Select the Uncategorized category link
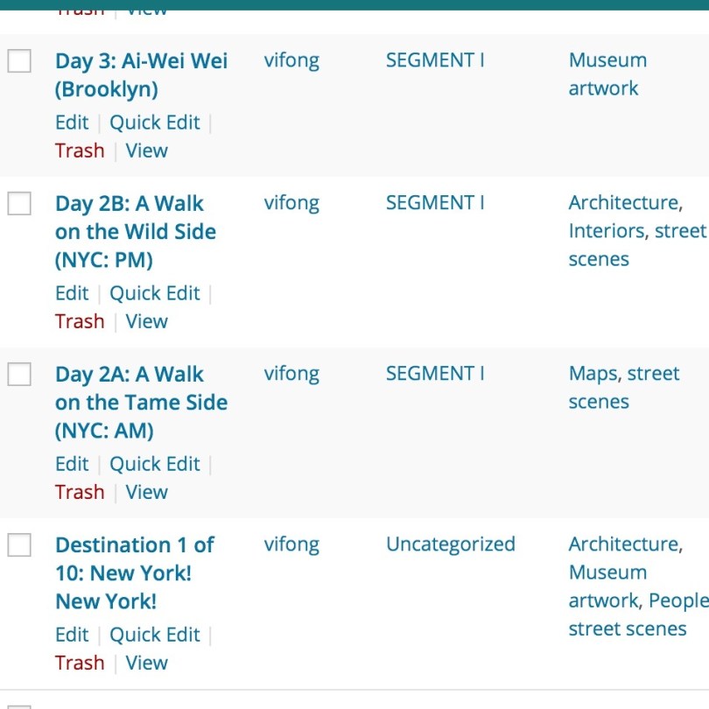709x709 pixels. (x=450, y=544)
